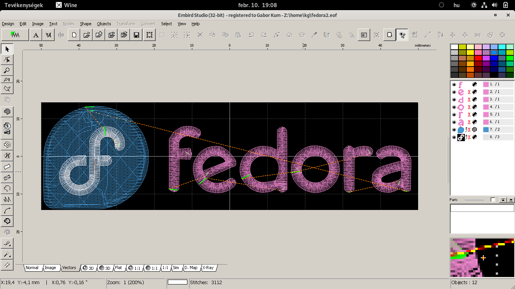Open the Design menu

[8, 24]
